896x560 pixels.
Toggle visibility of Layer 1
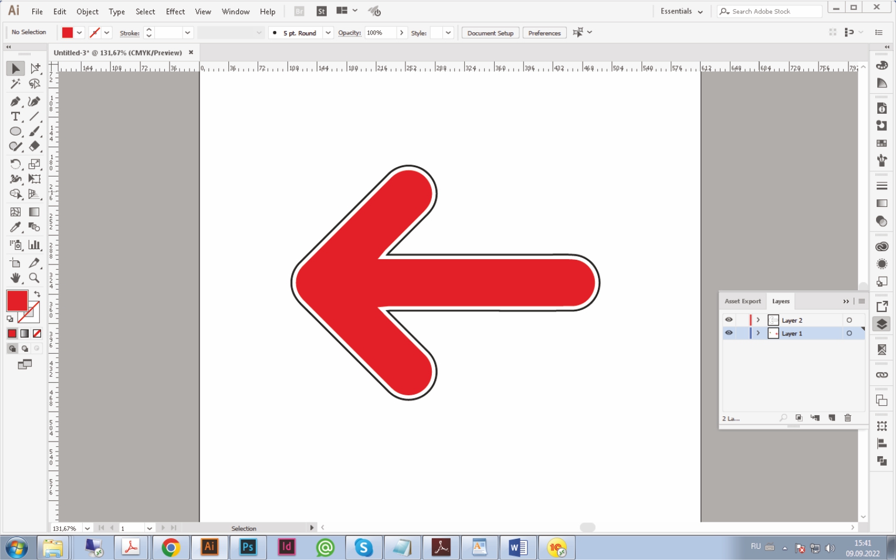[729, 333]
